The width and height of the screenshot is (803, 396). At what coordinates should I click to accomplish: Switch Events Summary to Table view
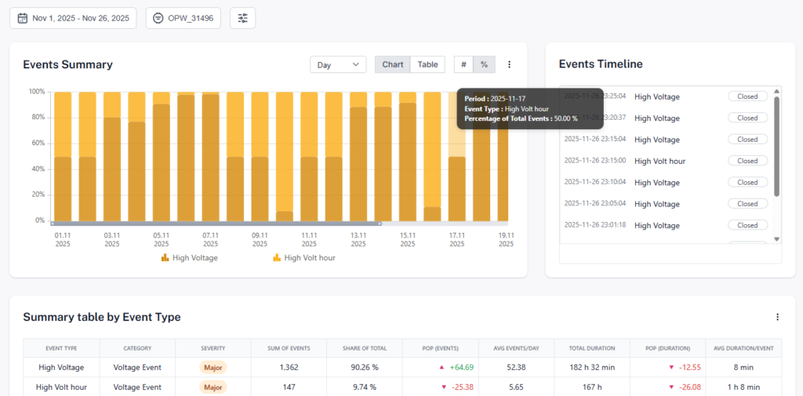427,64
